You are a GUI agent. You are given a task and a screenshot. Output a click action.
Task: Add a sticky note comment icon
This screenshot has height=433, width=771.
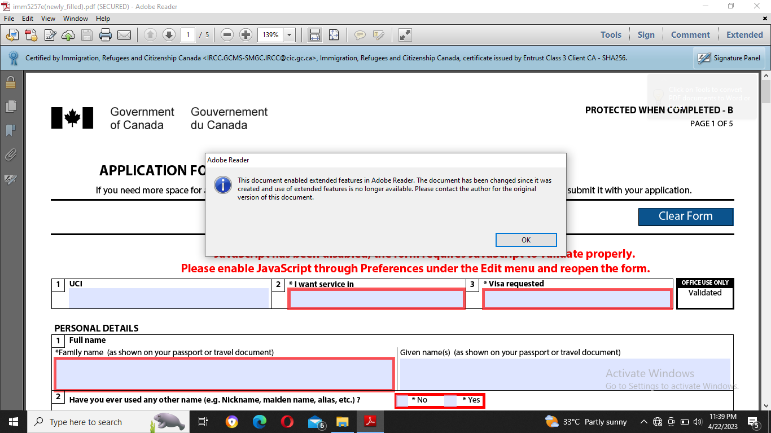click(360, 35)
